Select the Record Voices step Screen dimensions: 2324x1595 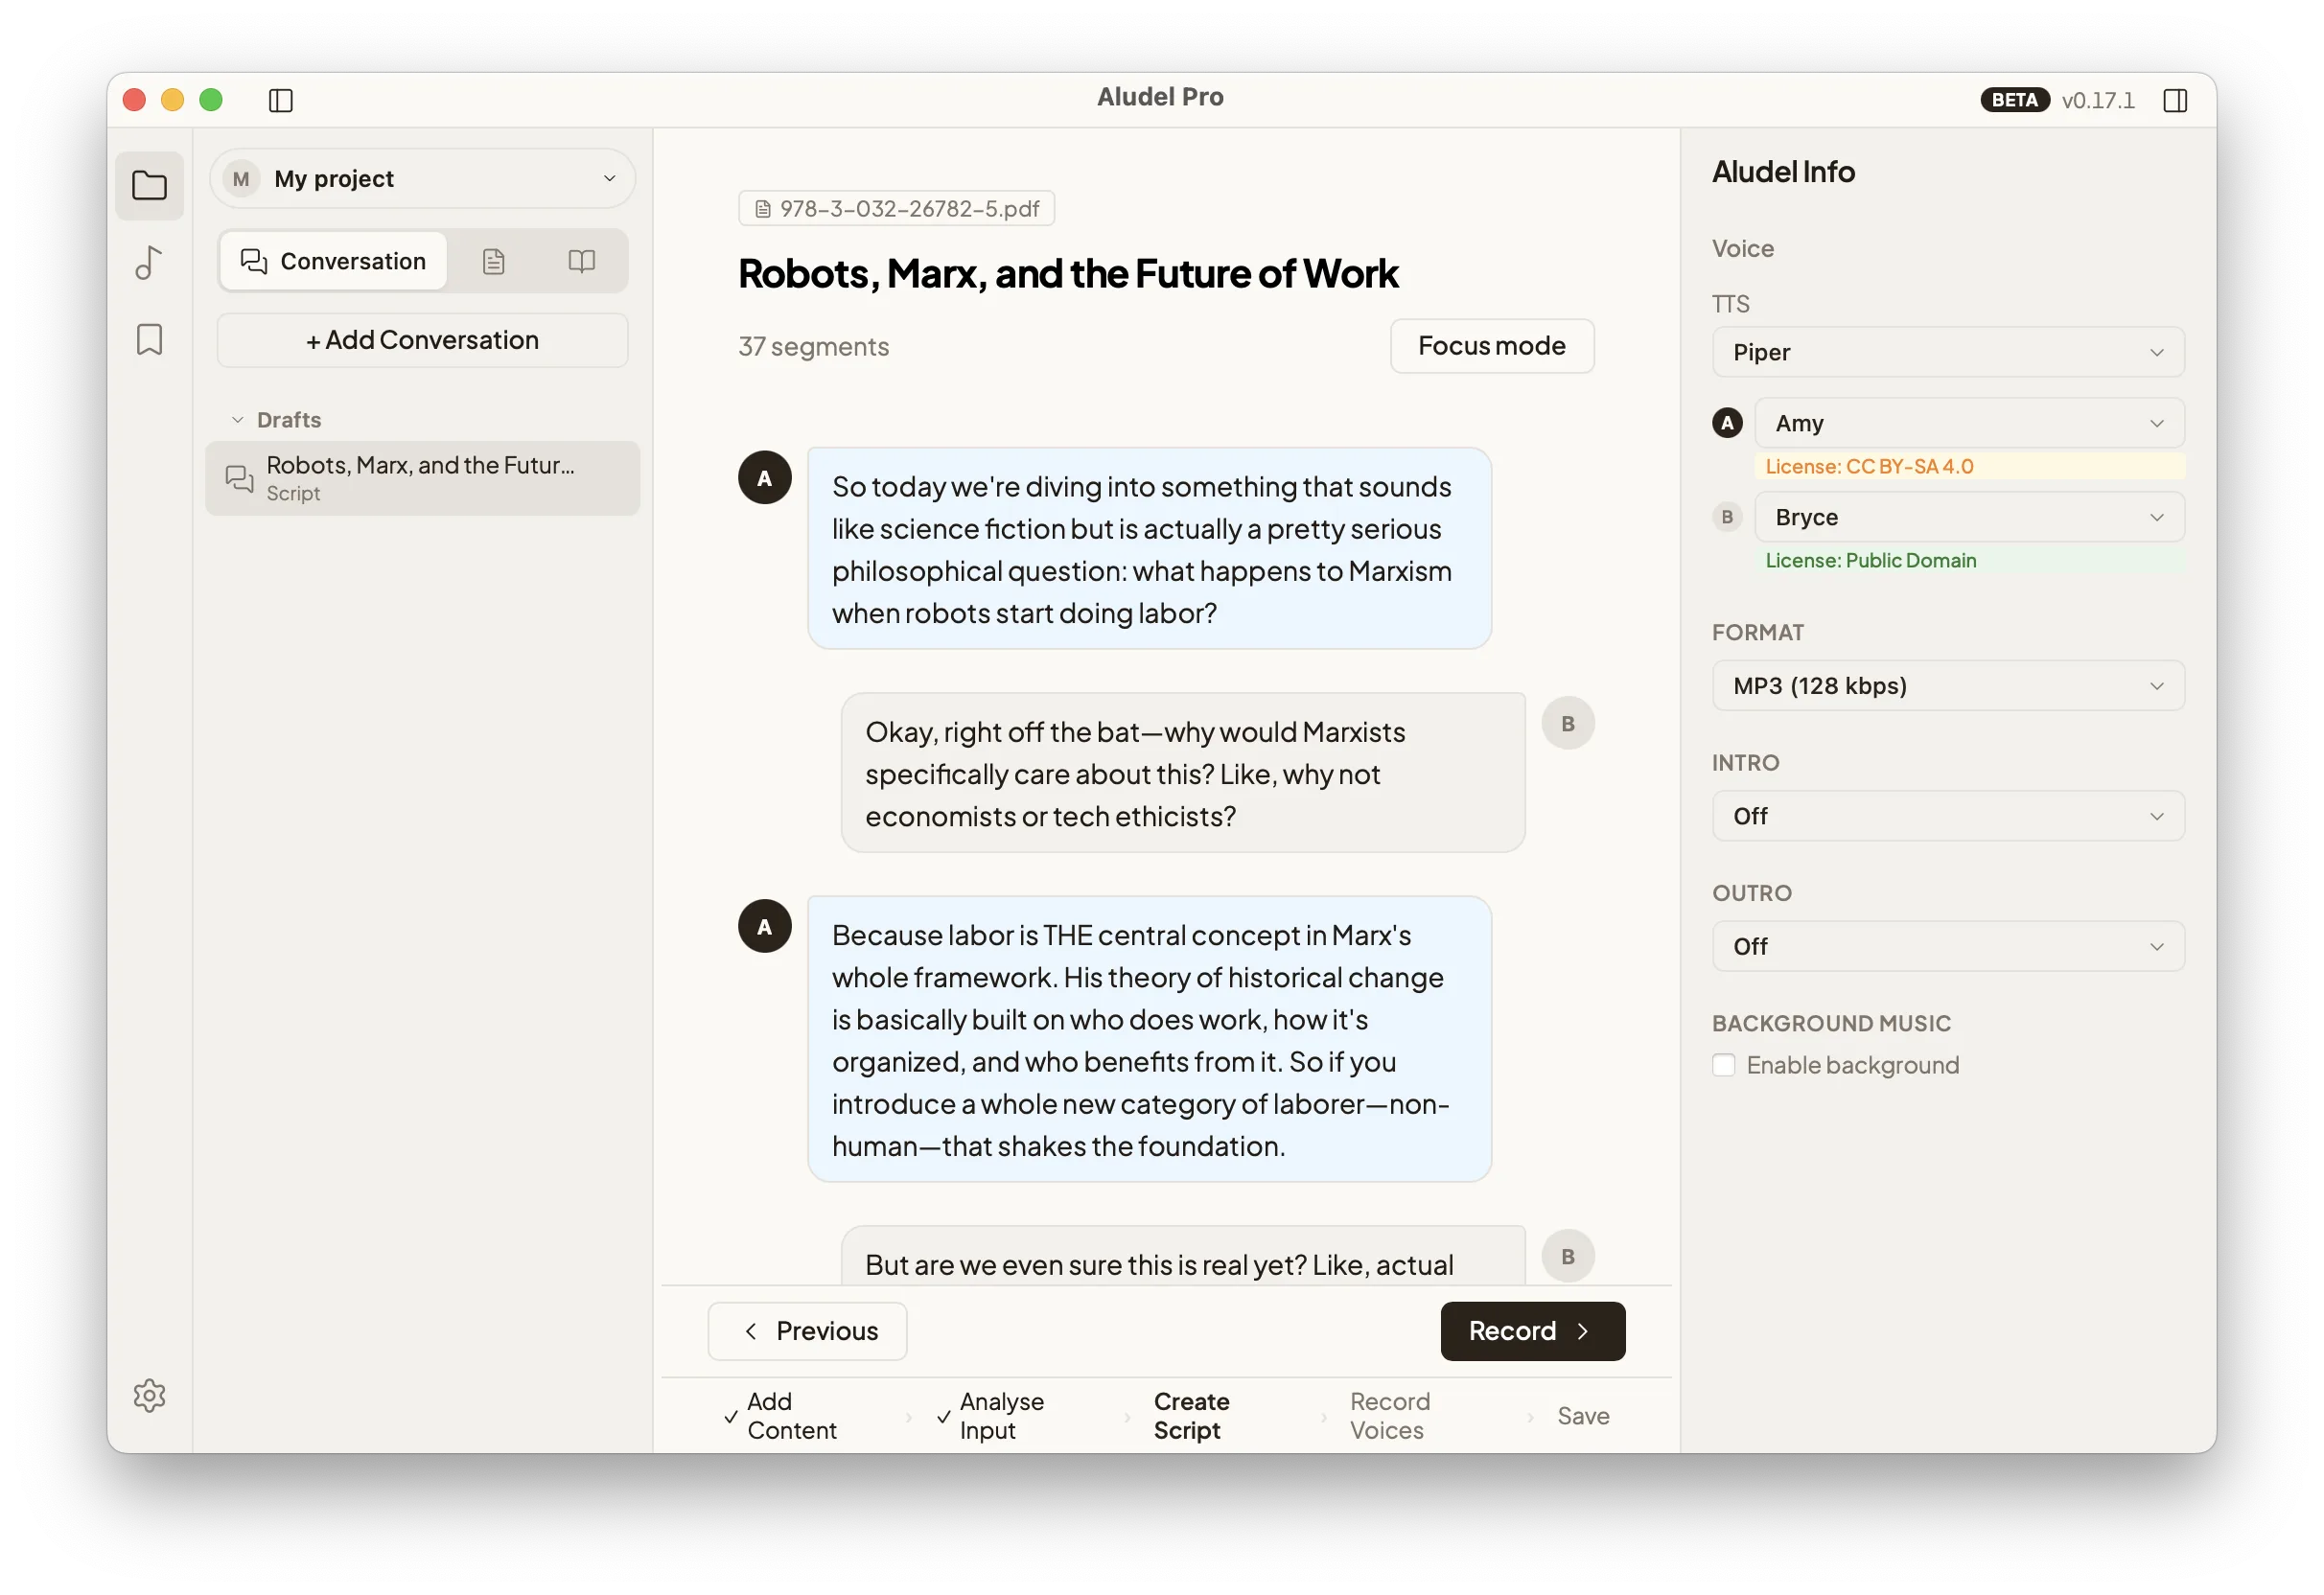click(x=1389, y=1416)
